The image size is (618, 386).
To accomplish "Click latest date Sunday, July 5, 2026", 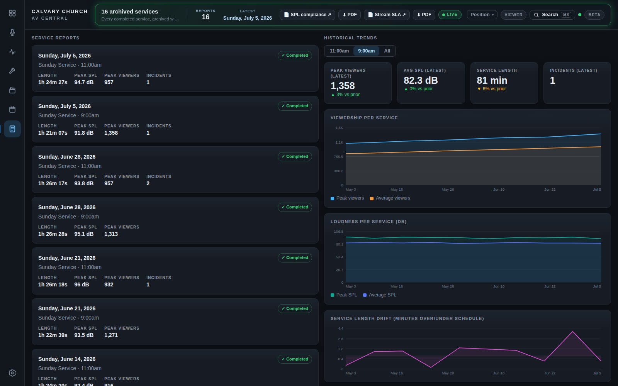I will (x=248, y=18).
